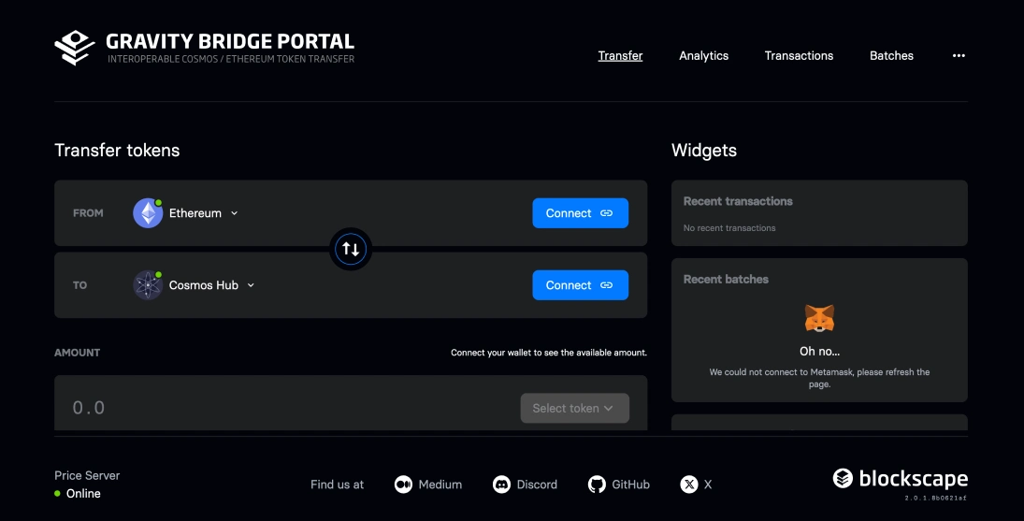Click the GitHub octocat icon

click(x=597, y=485)
